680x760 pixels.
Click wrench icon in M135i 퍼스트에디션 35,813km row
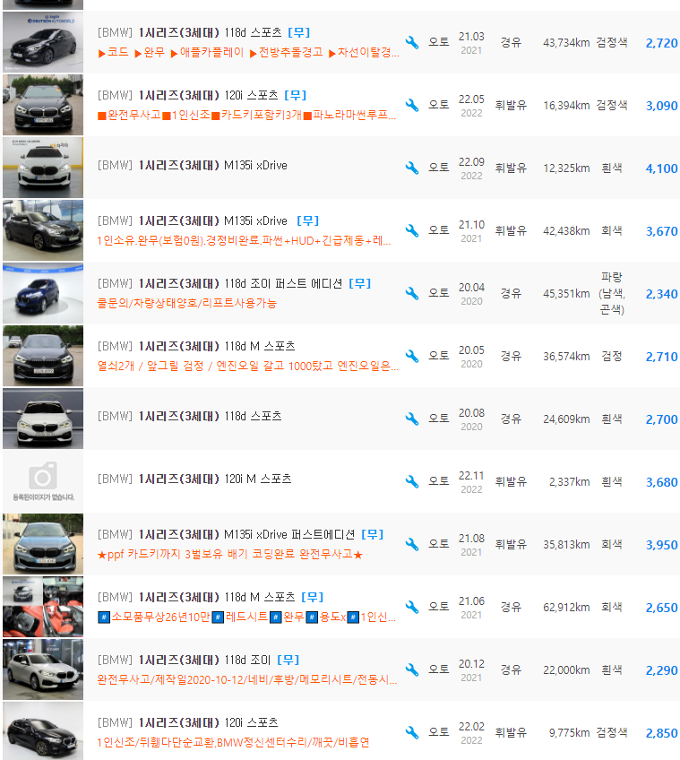[412, 544]
